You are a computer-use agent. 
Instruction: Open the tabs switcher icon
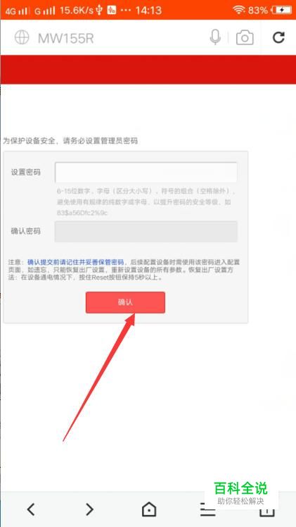[x=267, y=511]
